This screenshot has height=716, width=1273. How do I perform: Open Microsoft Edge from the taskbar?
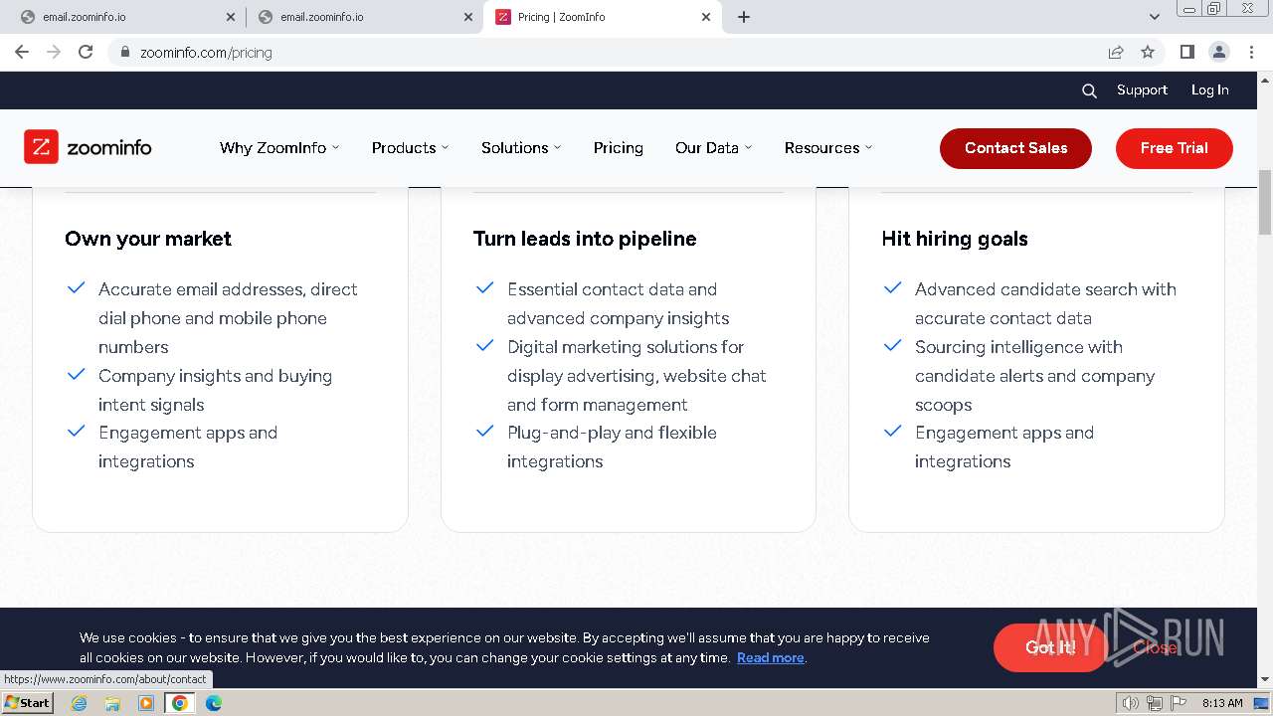214,703
